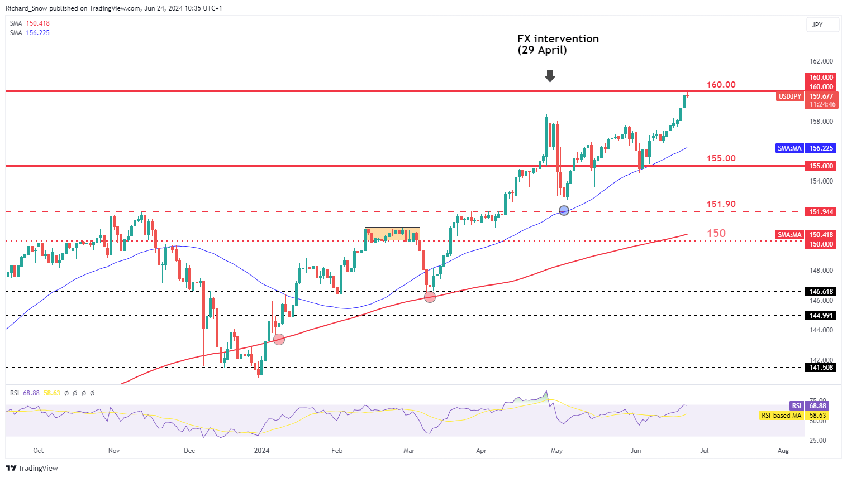Click the 159.677 current price label
847x478 pixels.
[x=821, y=96]
